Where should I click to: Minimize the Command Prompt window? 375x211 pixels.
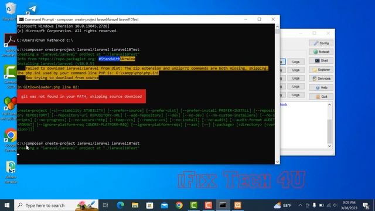coord(246,19)
